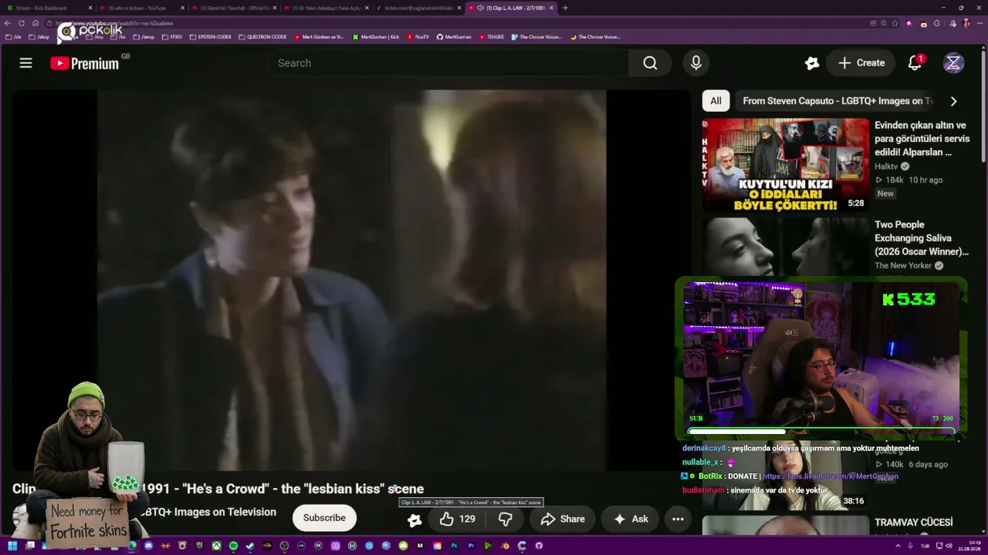Image resolution: width=988 pixels, height=555 pixels.
Task: Open the MertGunhan | Kick bookmark
Action: pyautogui.click(x=376, y=37)
